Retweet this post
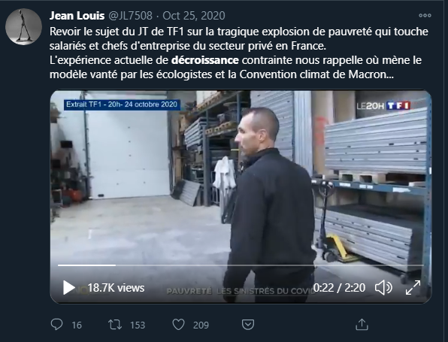This screenshot has width=448, height=342. [115, 325]
